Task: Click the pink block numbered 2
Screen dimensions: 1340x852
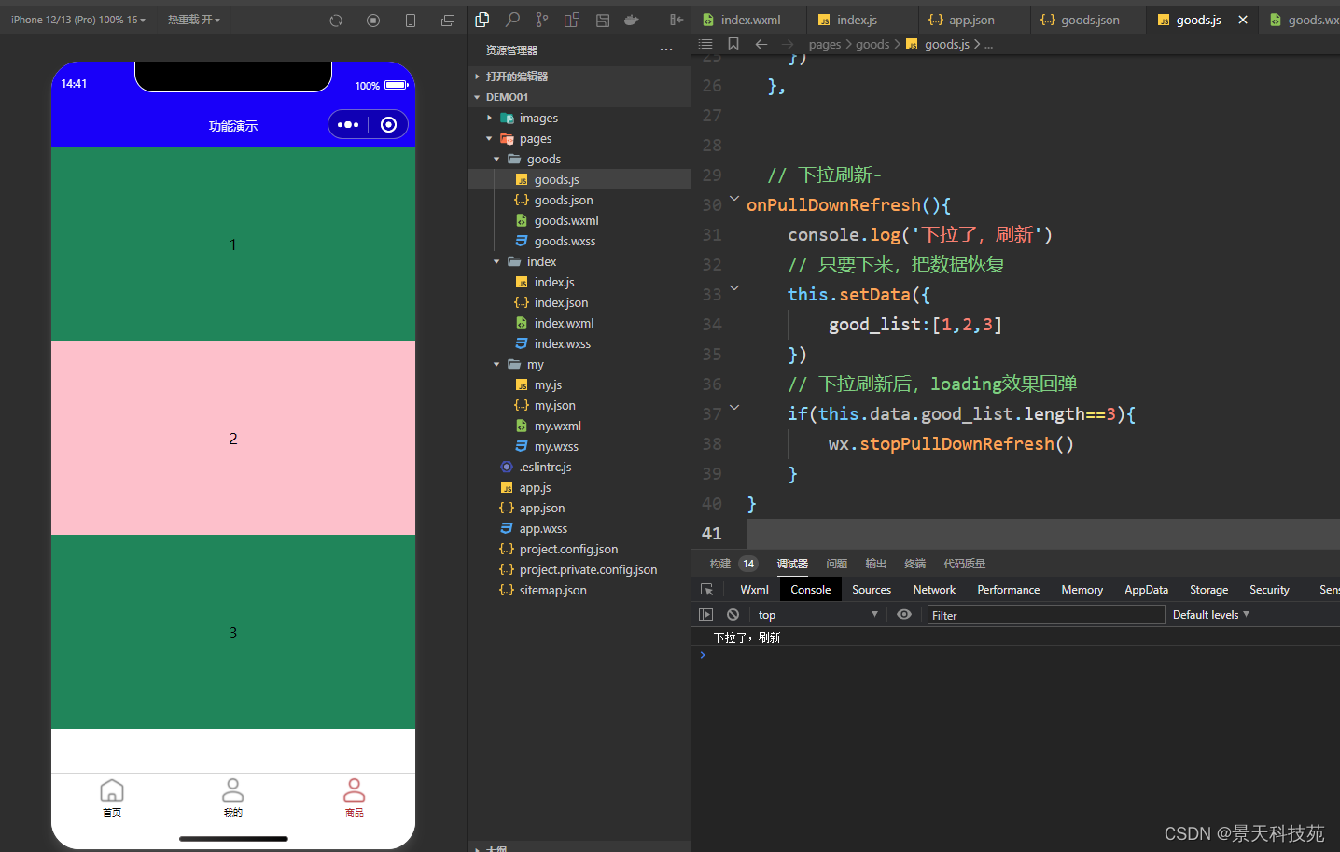Action: (x=233, y=438)
